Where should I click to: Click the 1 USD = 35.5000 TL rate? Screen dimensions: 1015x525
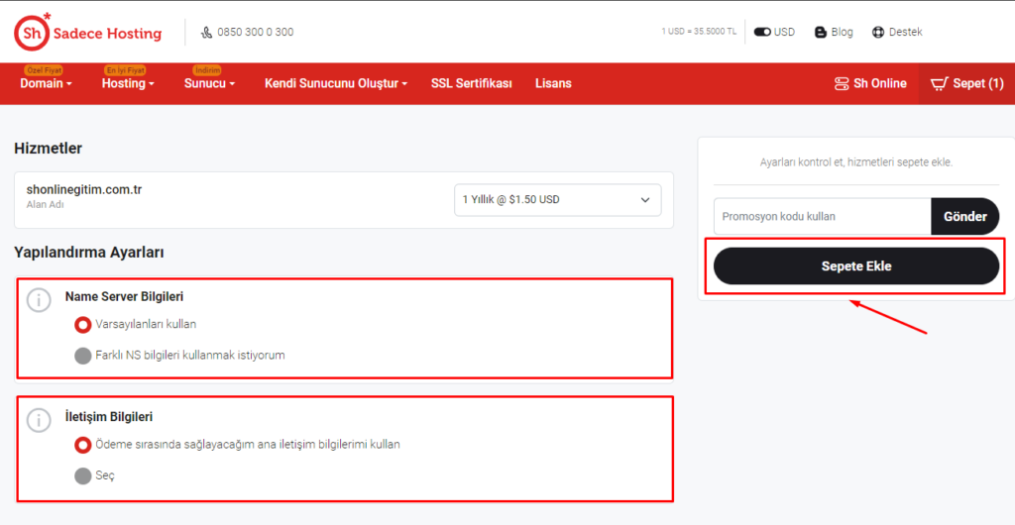699,32
